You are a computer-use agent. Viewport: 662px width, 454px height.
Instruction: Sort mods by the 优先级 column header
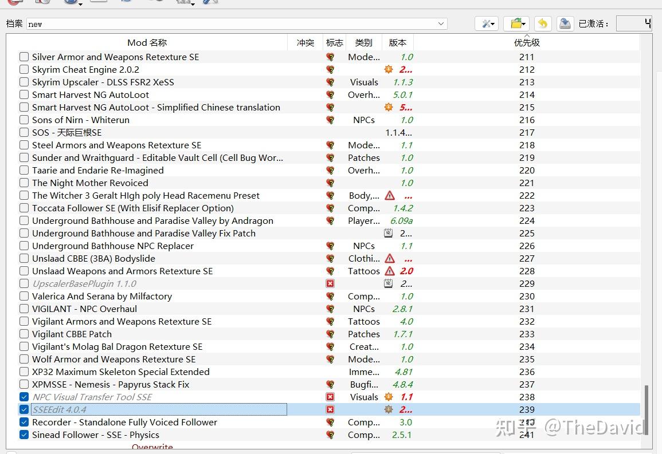point(526,42)
